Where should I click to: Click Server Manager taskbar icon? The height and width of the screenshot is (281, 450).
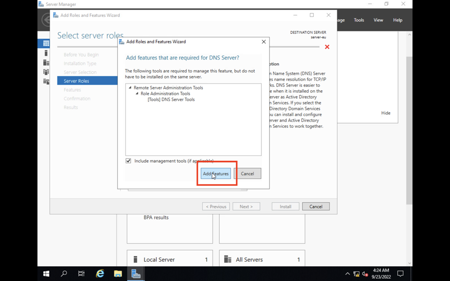(x=136, y=274)
